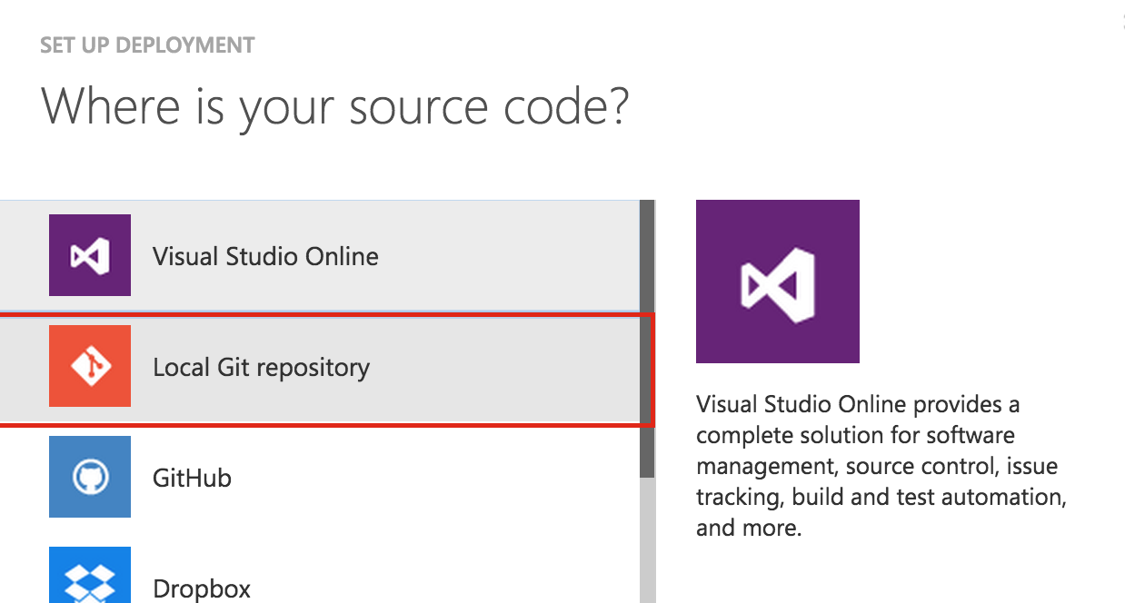The height and width of the screenshot is (603, 1125).
Task: Open the Visual Studio Online source option
Action: (x=265, y=255)
